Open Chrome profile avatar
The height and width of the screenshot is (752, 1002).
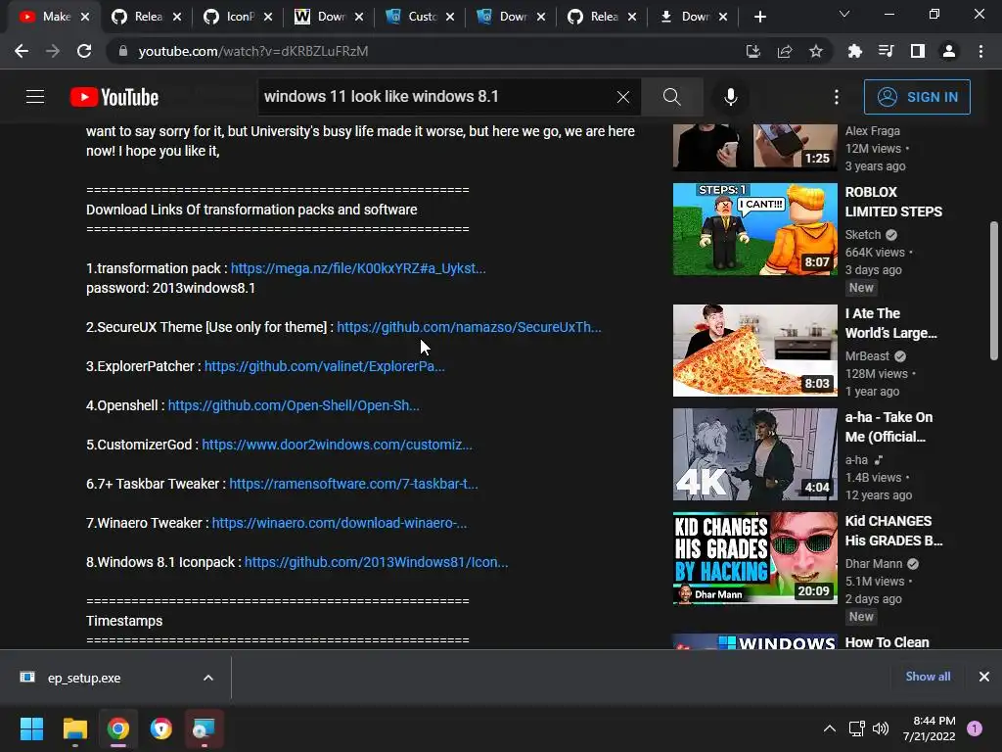pyautogui.click(x=949, y=51)
